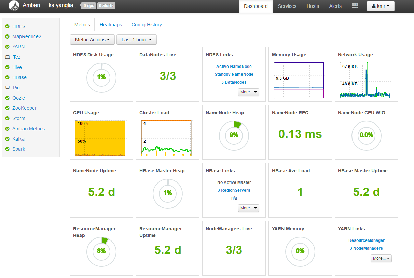The height and width of the screenshot is (278, 414).
Task: Select the Metrics tab
Action: pos(82,25)
